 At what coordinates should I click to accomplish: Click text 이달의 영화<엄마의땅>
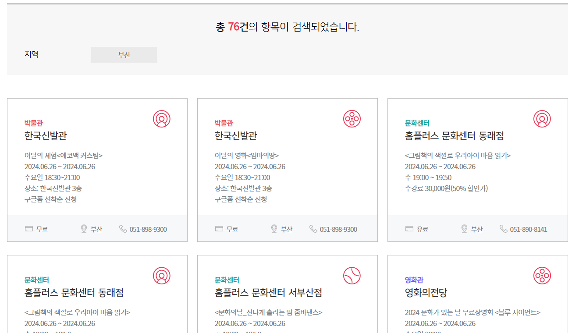pos(247,156)
